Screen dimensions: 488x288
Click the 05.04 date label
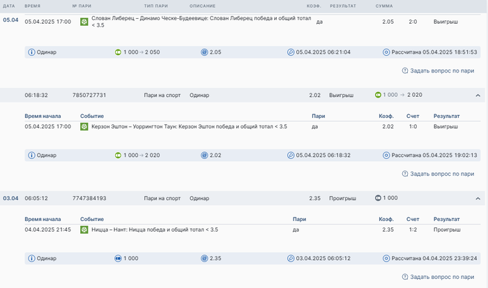[10, 20]
